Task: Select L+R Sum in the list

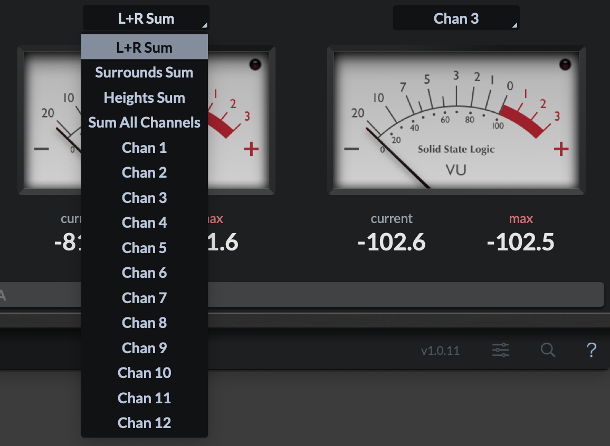Action: pos(144,47)
